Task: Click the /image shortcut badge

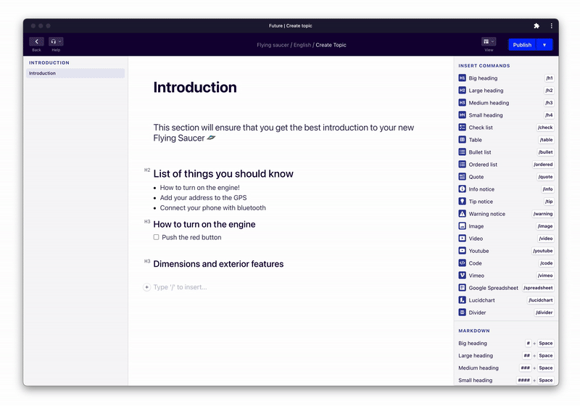Action: (545, 226)
